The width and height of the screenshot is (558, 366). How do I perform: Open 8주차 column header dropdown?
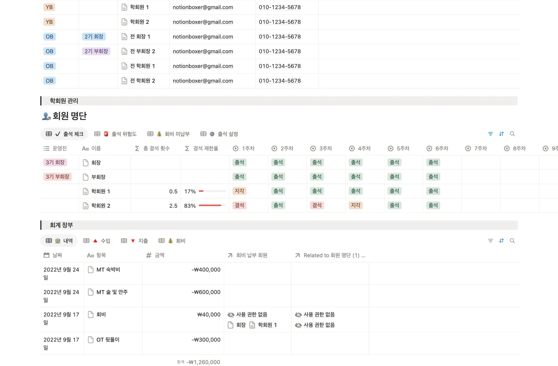click(519, 148)
